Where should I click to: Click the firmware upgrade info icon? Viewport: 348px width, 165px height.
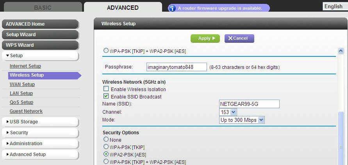coord(172,8)
